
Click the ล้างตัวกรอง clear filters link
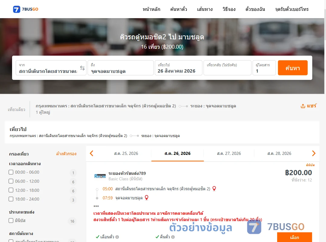point(66,154)
